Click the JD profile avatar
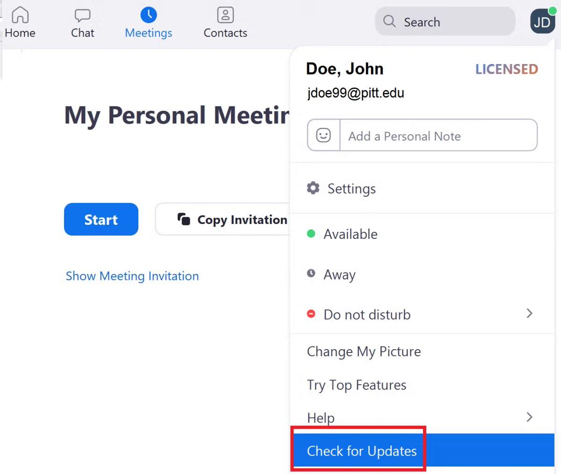 tap(542, 22)
